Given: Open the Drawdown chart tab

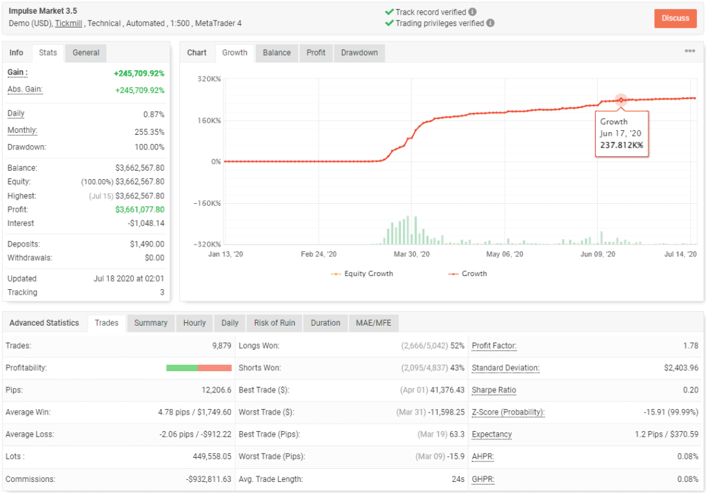Looking at the screenshot, I should coord(358,52).
